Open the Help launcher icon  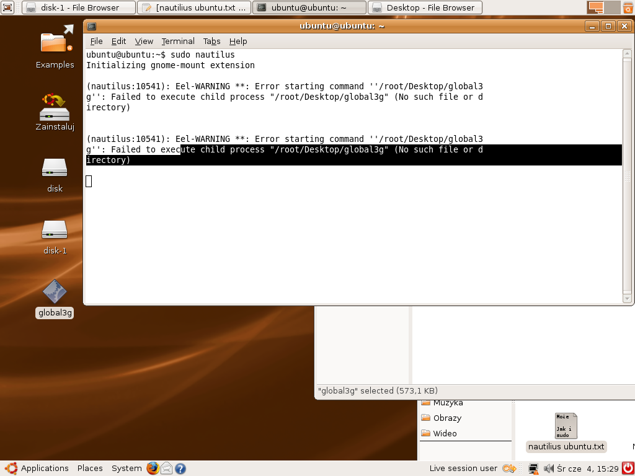tap(180, 469)
